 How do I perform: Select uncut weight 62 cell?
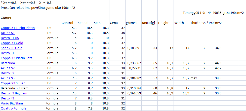[149, 68]
